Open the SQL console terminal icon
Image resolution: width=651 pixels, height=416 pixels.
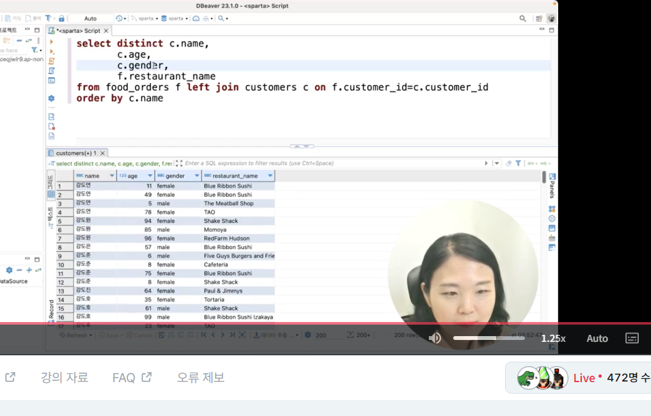(51, 81)
